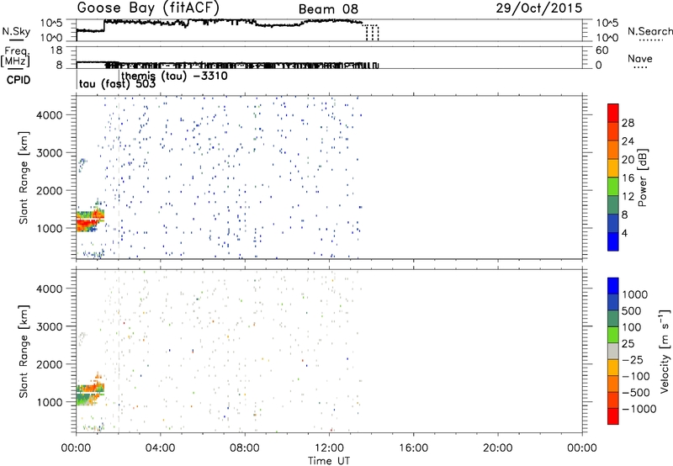
Task: Pick the gray segment between 25 and -25 velocity
Action: (x=613, y=351)
